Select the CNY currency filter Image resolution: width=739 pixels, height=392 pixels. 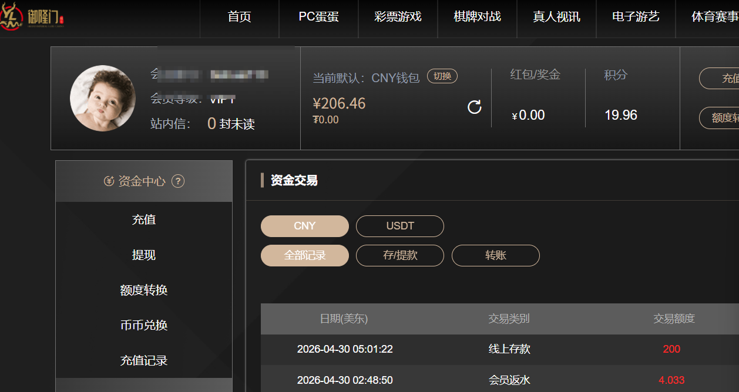point(305,226)
